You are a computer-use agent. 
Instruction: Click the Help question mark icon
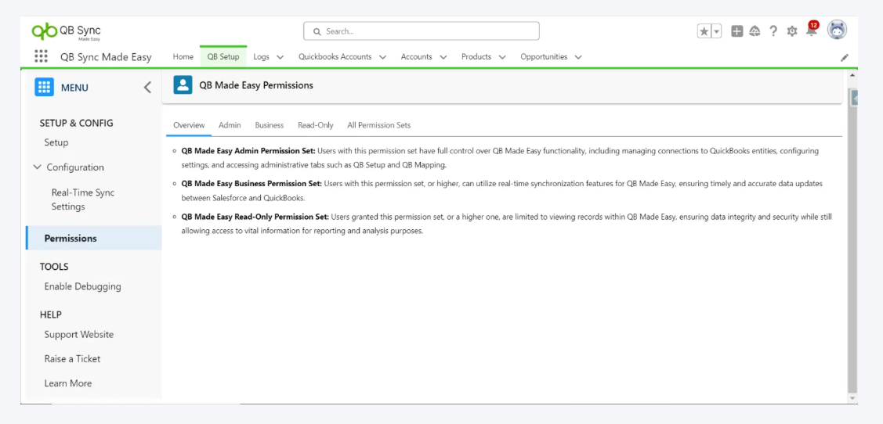point(773,31)
